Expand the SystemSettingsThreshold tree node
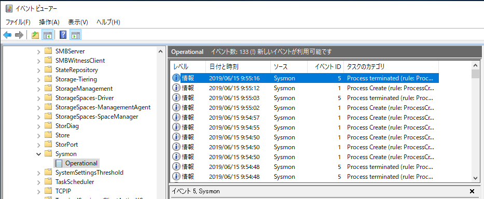 click(38, 173)
